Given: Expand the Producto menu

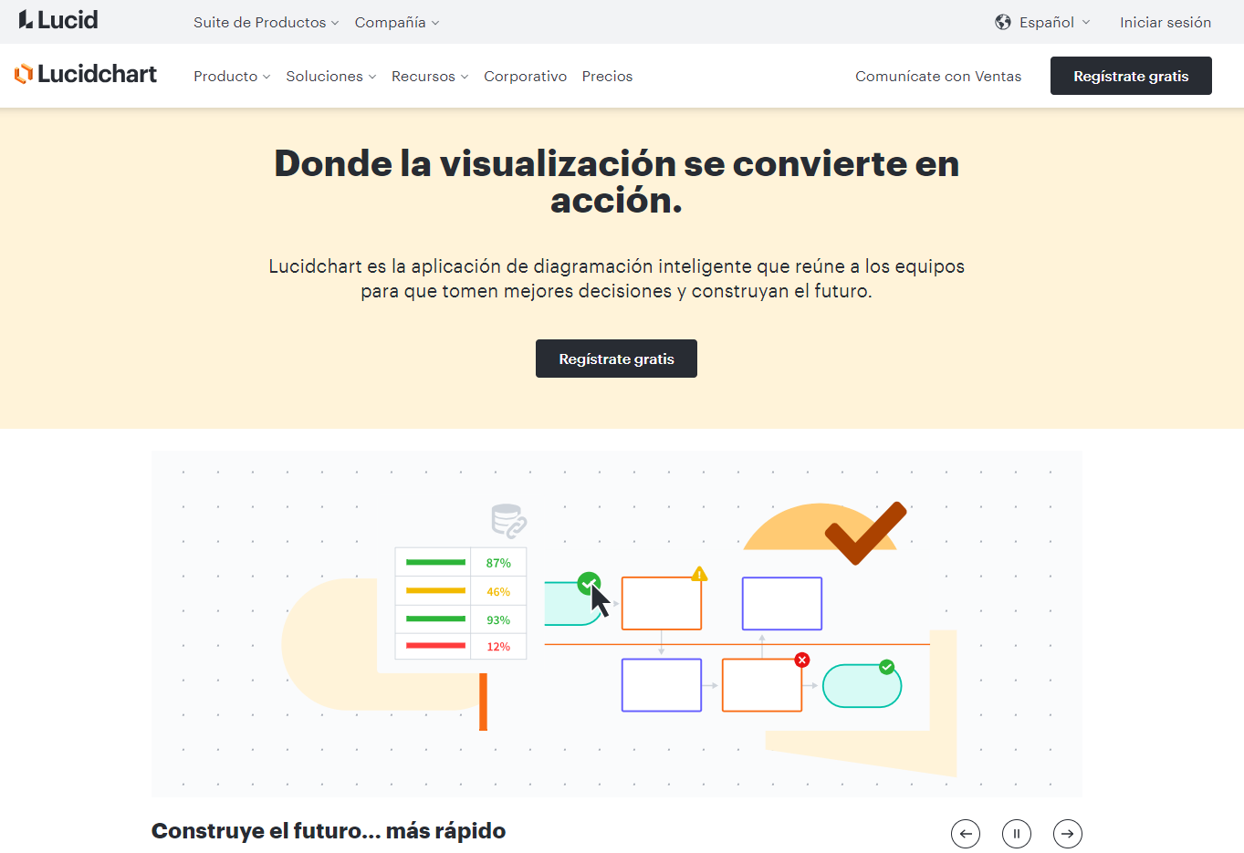Looking at the screenshot, I should 232,77.
